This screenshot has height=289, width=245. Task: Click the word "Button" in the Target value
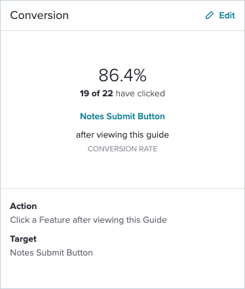tap(80, 253)
